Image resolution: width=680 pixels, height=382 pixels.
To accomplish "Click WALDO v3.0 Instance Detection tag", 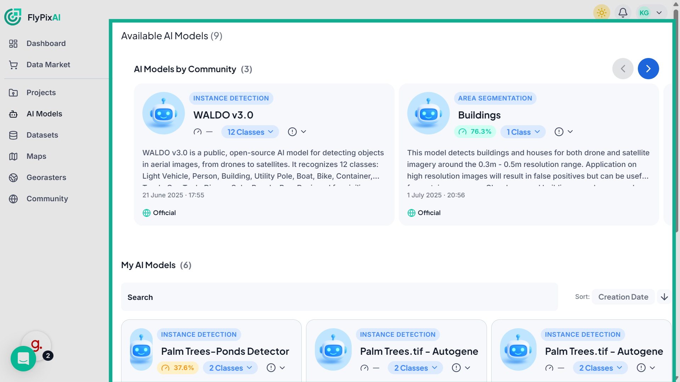I will point(231,98).
